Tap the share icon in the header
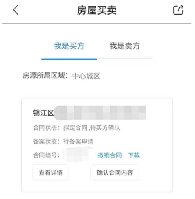 coord(178,10)
